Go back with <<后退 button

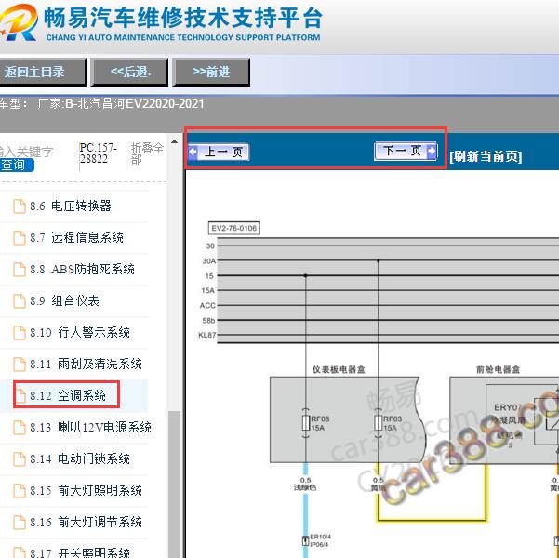point(129,72)
